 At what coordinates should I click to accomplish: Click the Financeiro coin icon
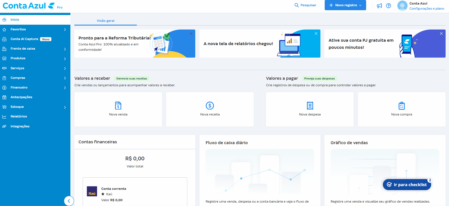tap(4, 88)
